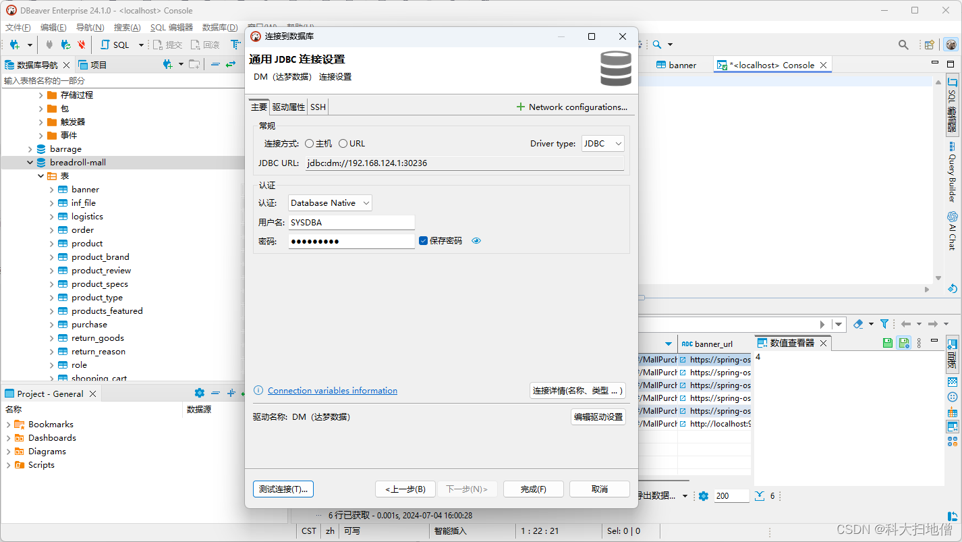Click save value green disk icon

(888, 343)
